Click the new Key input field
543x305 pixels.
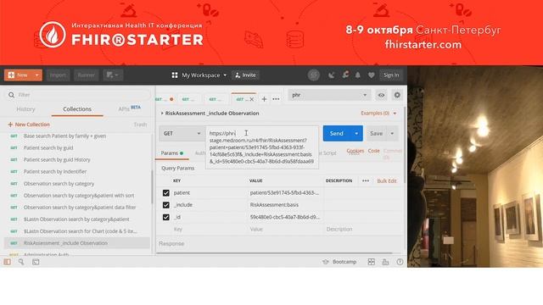(x=208, y=230)
